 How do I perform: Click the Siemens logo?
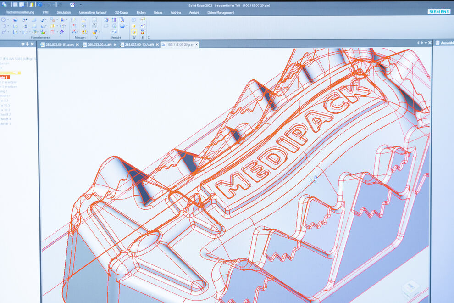[438, 11]
